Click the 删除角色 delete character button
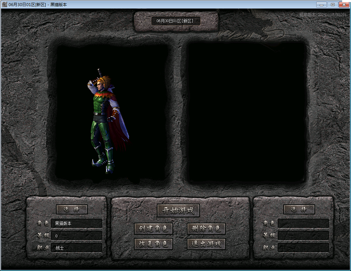Screen dimensions: 351x271 [206, 229]
